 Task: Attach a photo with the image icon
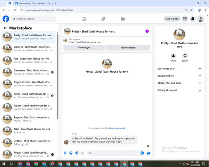pos(71,153)
